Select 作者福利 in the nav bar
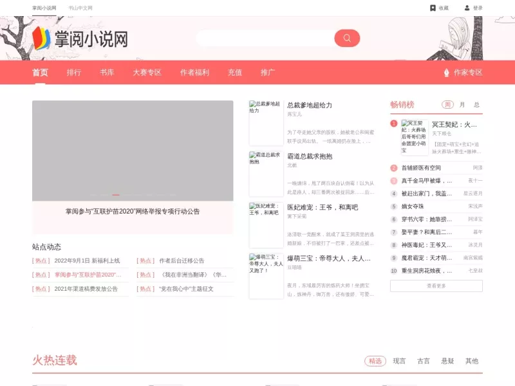 194,73
